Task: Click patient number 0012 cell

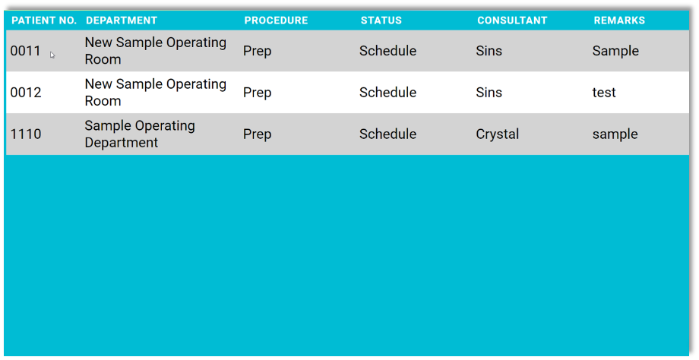Action: [x=26, y=93]
